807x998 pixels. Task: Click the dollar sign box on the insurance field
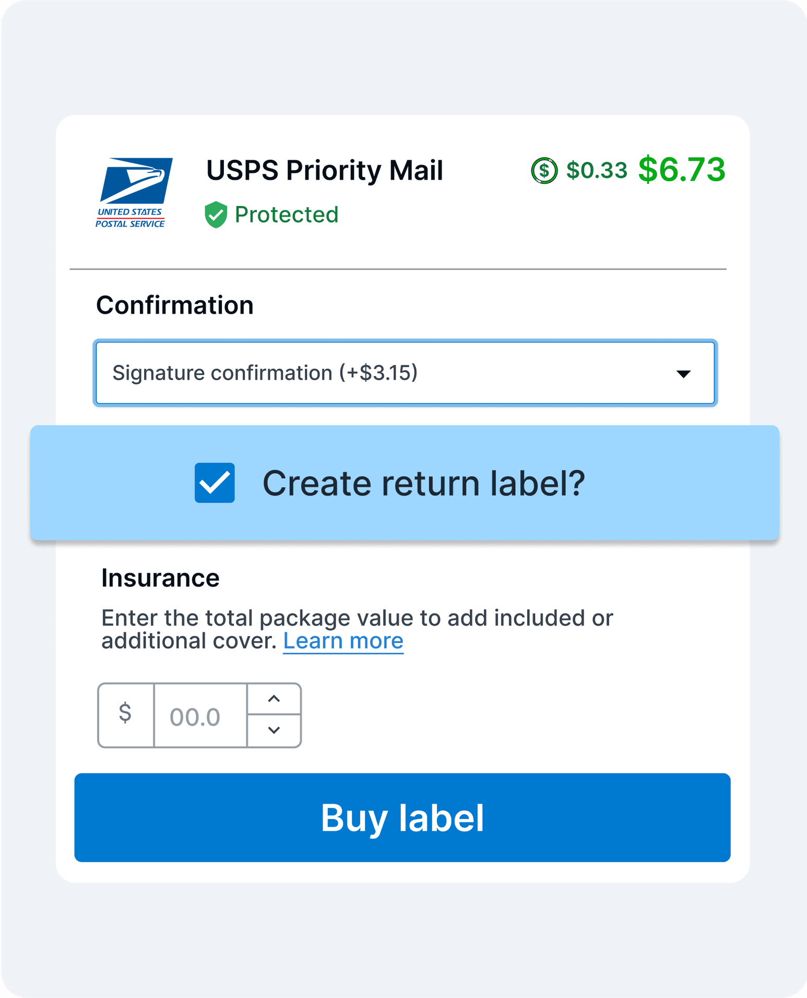(125, 715)
